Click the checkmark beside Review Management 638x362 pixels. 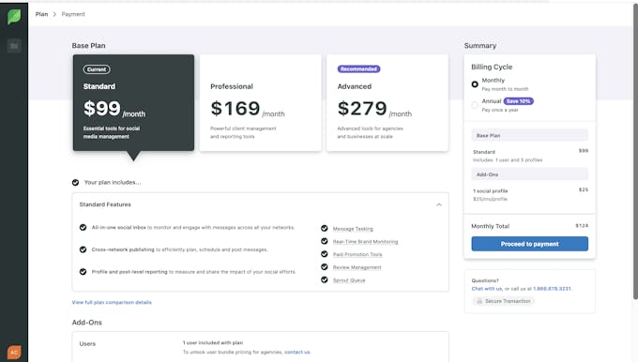(325, 267)
